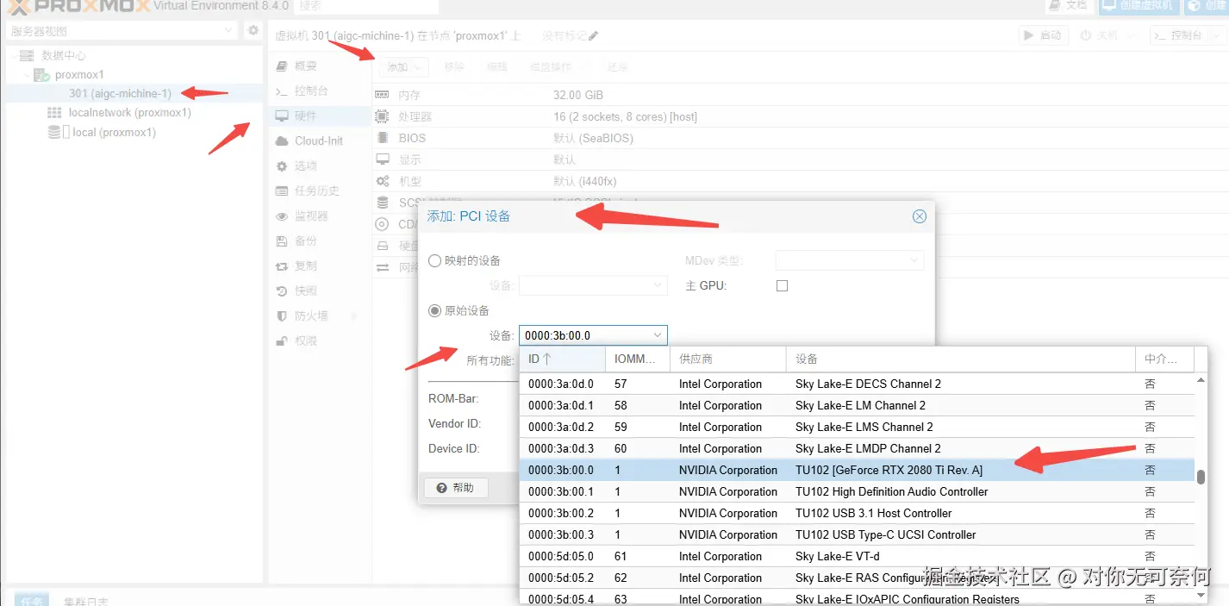Viewport: 1229px width, 606px height.
Task: Click the localnetwork grid icon
Action: [54, 112]
